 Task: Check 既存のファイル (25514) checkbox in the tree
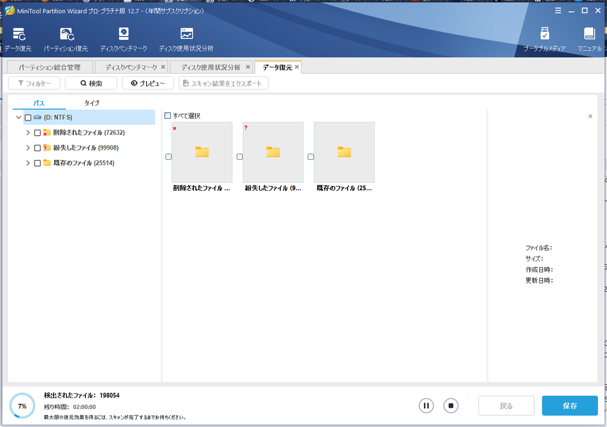pyautogui.click(x=37, y=163)
